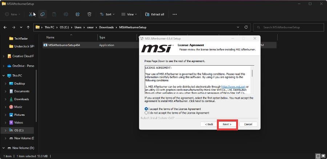Open Music in the sidebar

coord(16,107)
